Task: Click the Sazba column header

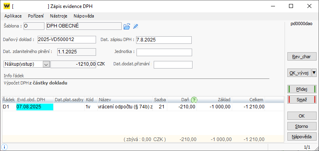Action: pyautogui.click(x=160, y=100)
